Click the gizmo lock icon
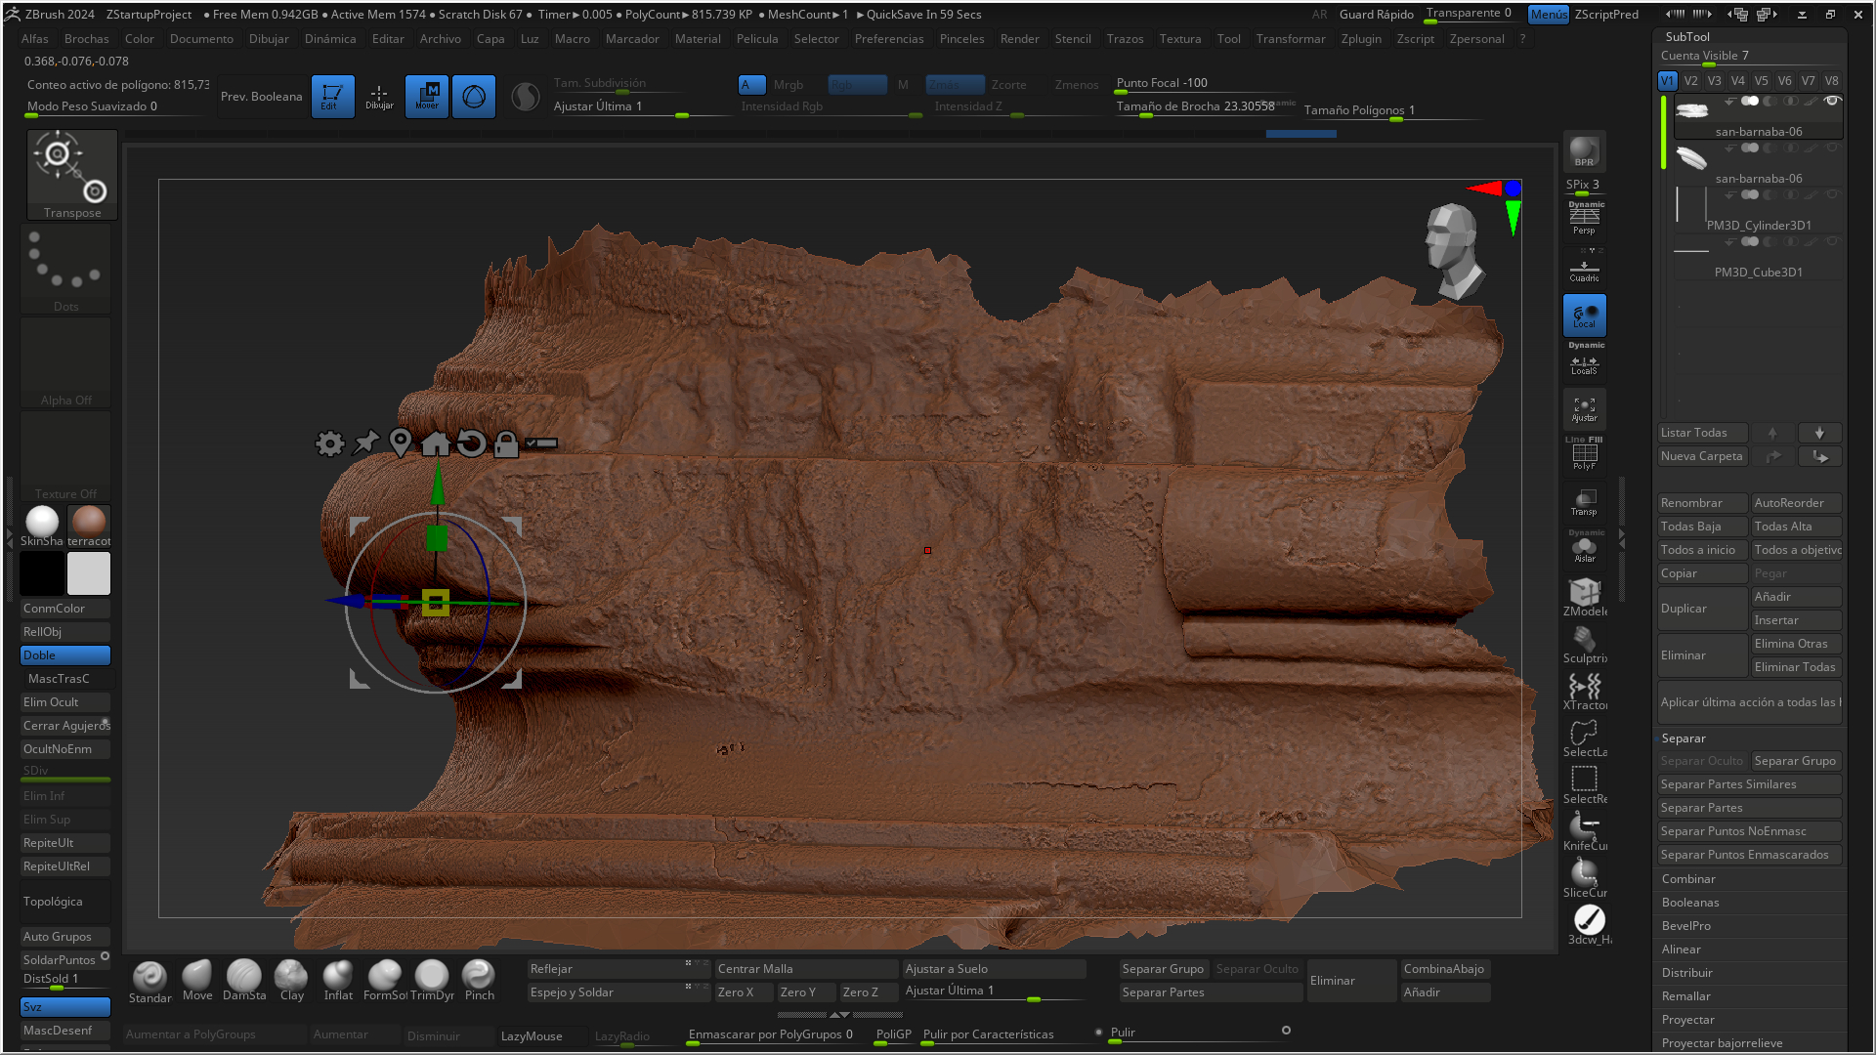Screen dimensions: 1876x1055 coord(506,443)
